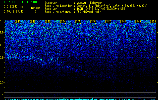Select the file name 1010192340.png
The height and width of the screenshot is (100, 158).
[x=13, y=6]
